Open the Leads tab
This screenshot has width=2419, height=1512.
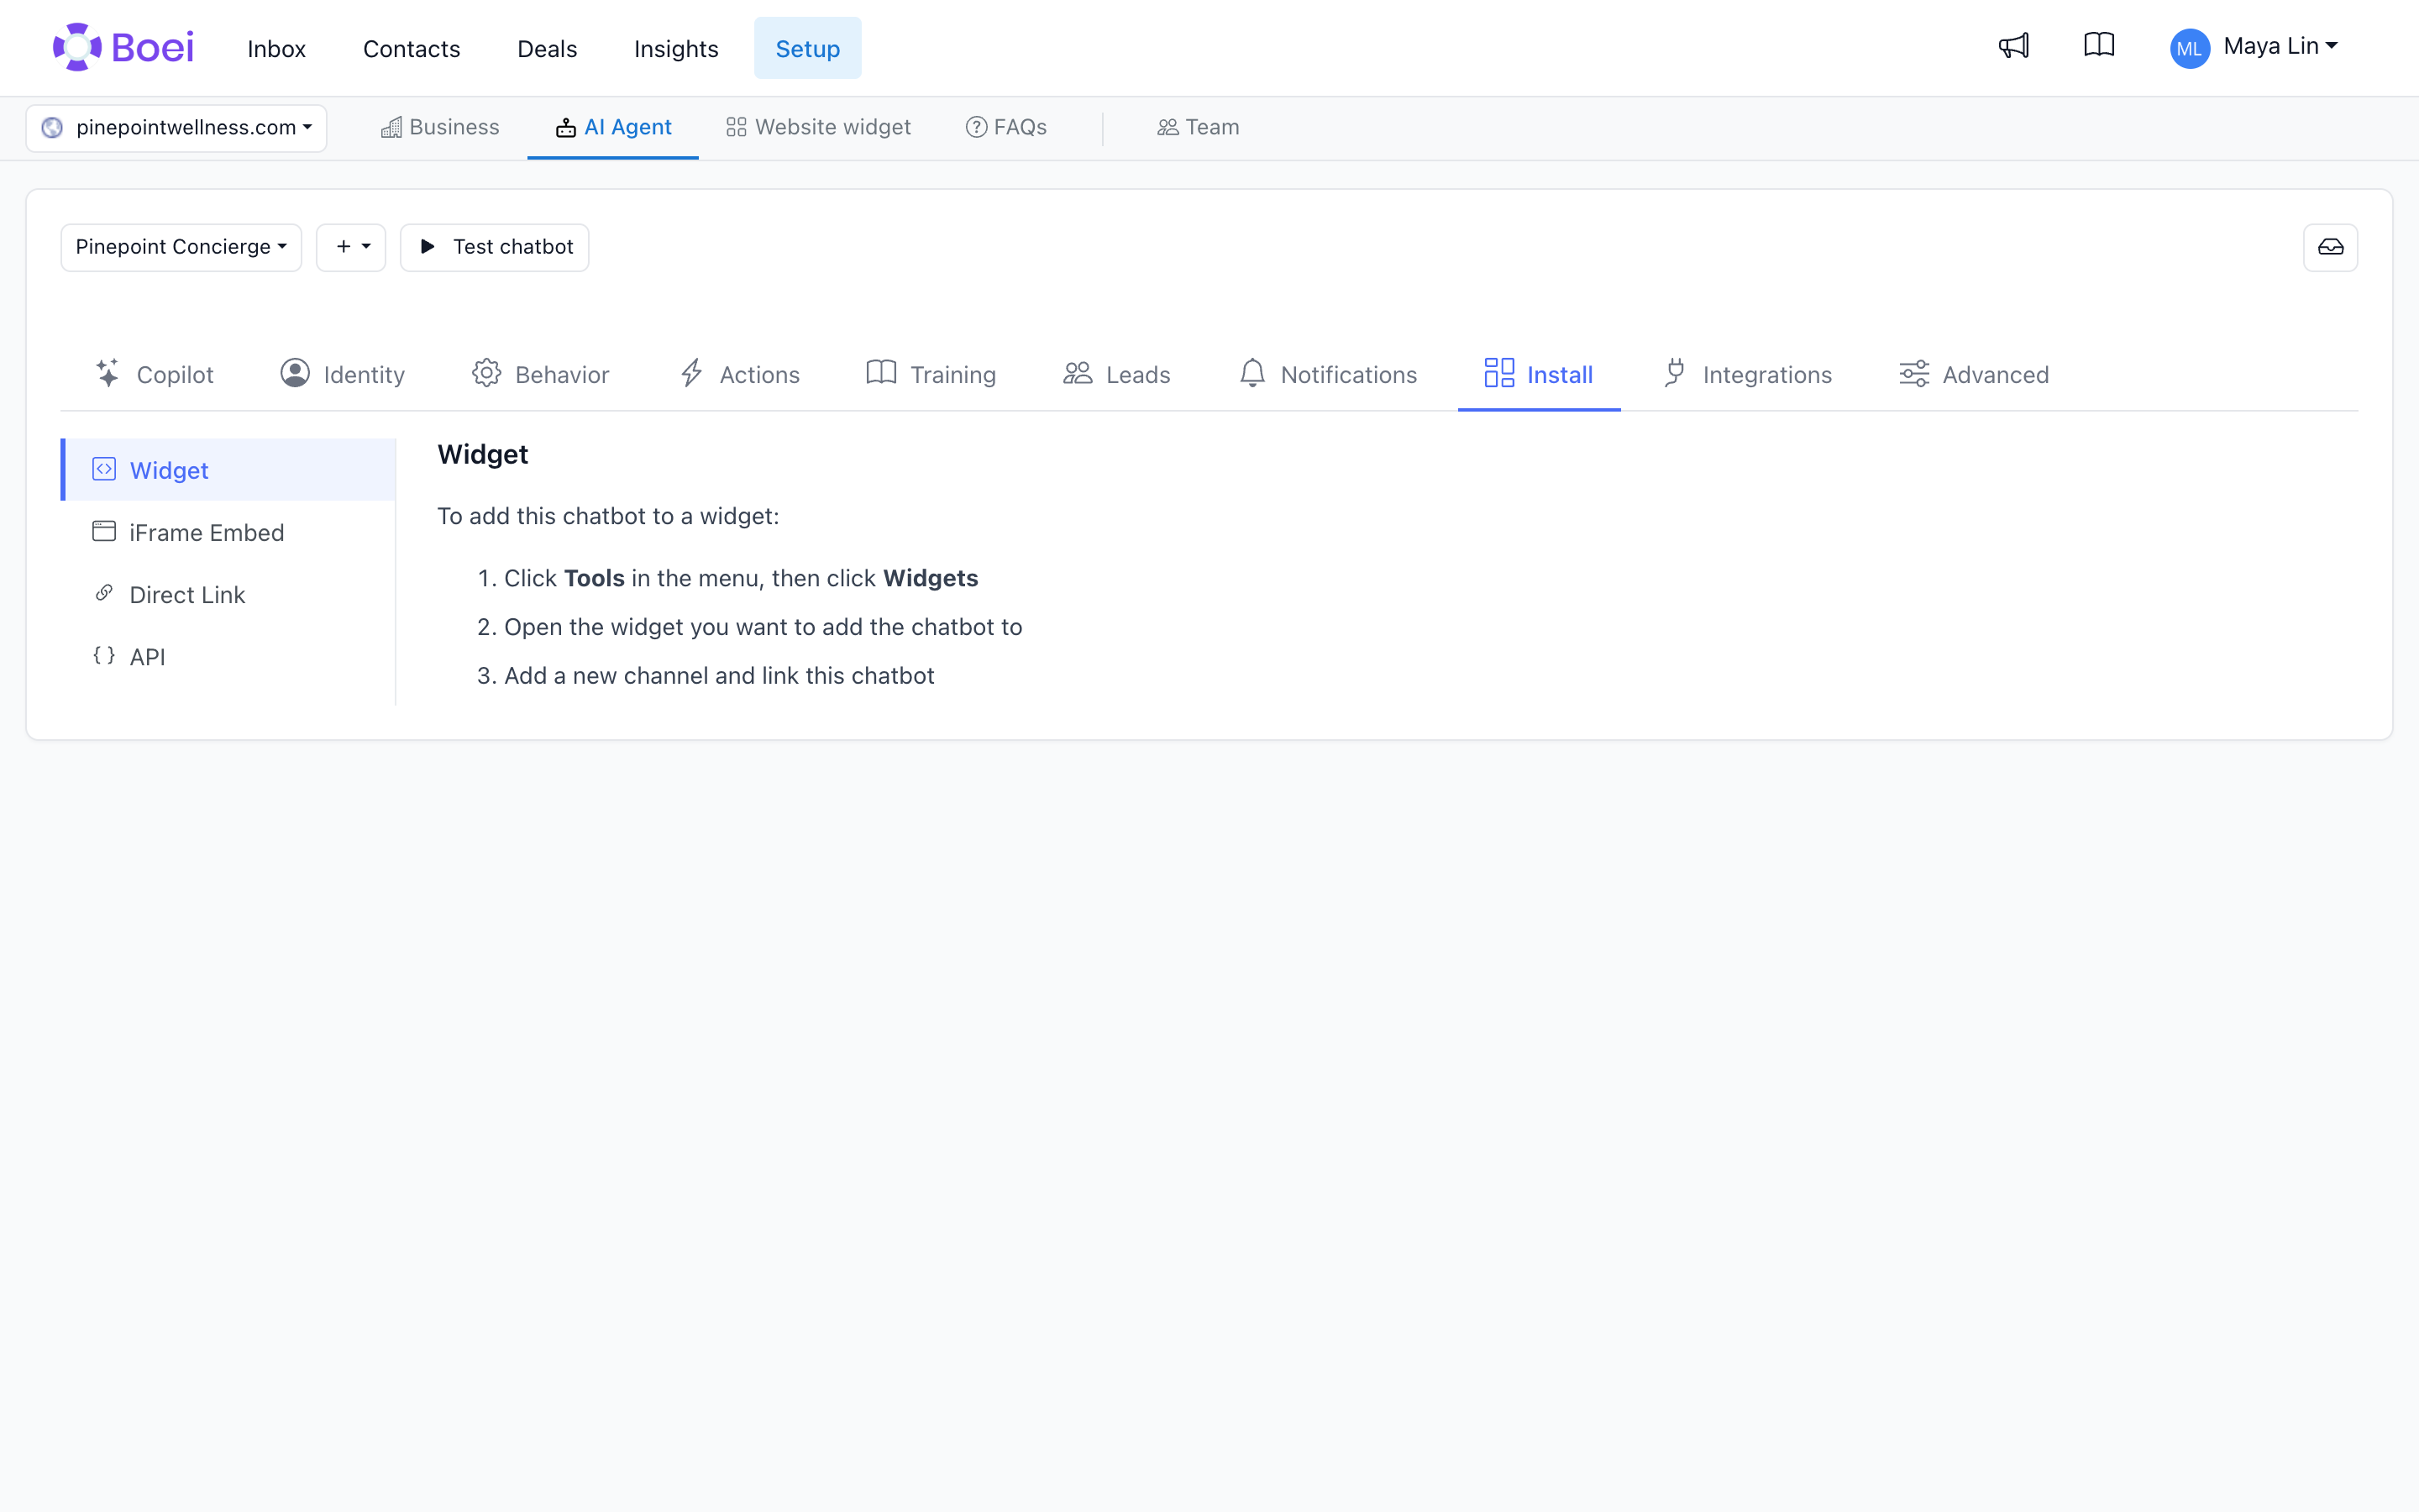coord(1116,374)
